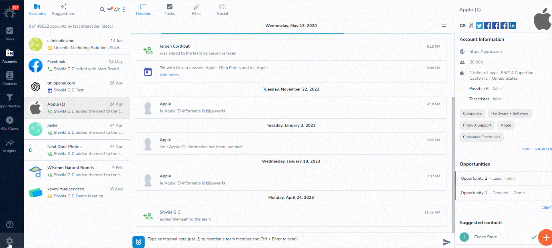Open the Crunchbase CB profile icon
Screen dimensions: 552x248
click(x=463, y=26)
